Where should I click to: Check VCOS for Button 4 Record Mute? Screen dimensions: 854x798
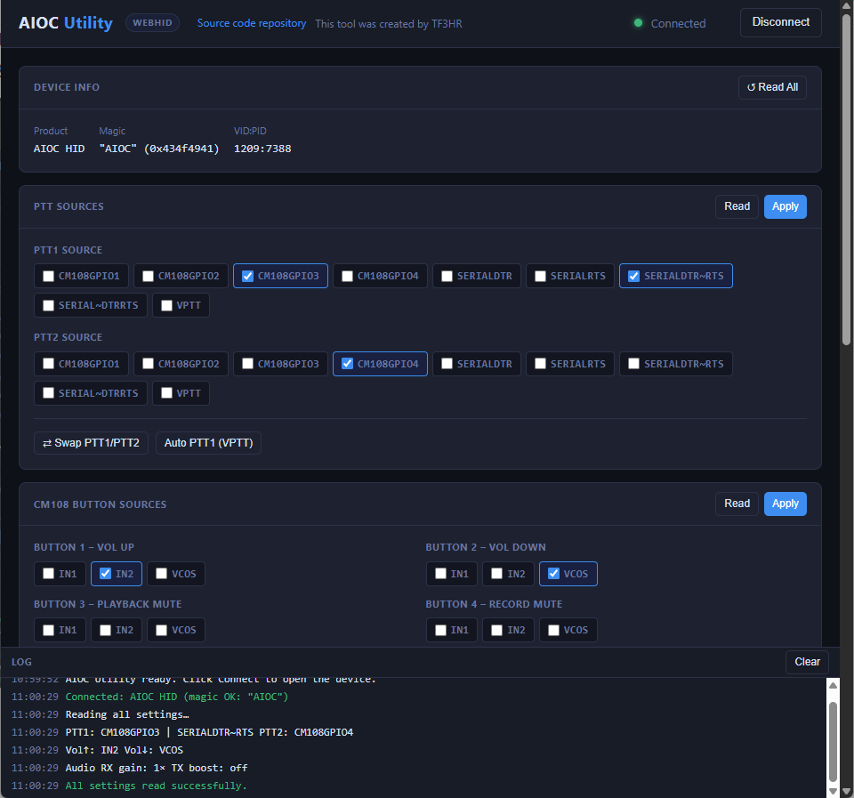[x=554, y=631]
